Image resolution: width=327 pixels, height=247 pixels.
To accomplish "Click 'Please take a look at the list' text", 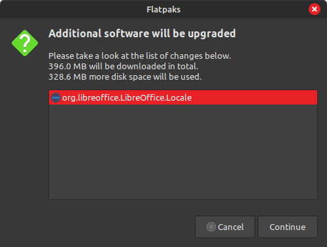I will tap(139, 56).
